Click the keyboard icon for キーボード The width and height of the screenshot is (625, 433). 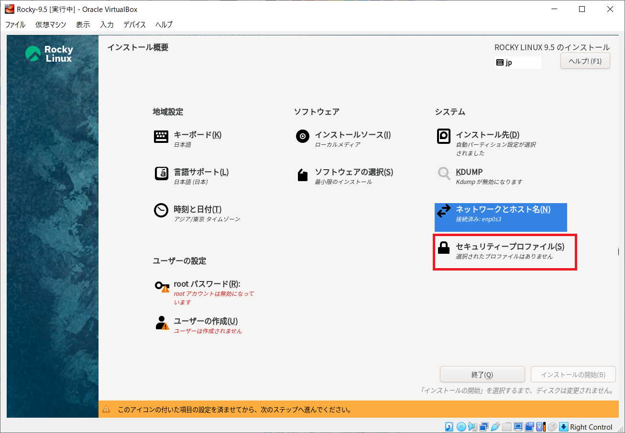(x=161, y=137)
